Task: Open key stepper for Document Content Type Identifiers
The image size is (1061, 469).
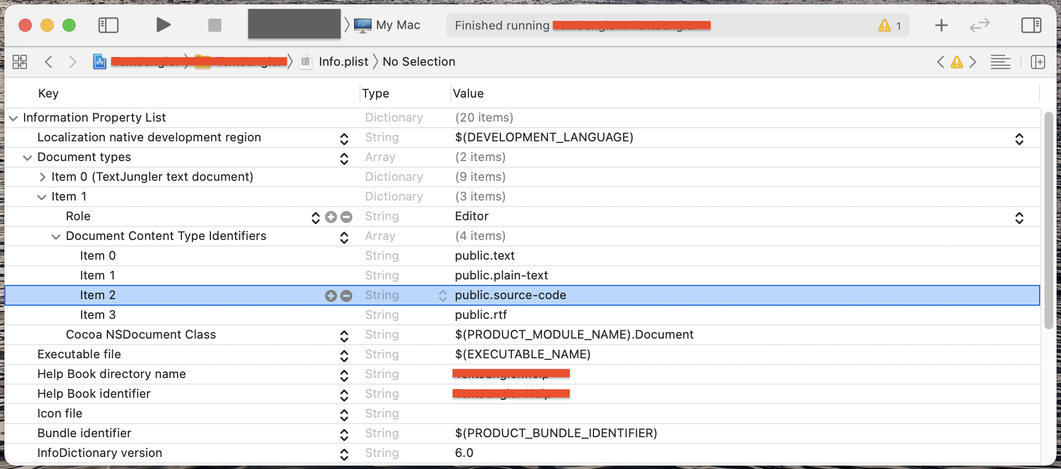Action: click(344, 237)
